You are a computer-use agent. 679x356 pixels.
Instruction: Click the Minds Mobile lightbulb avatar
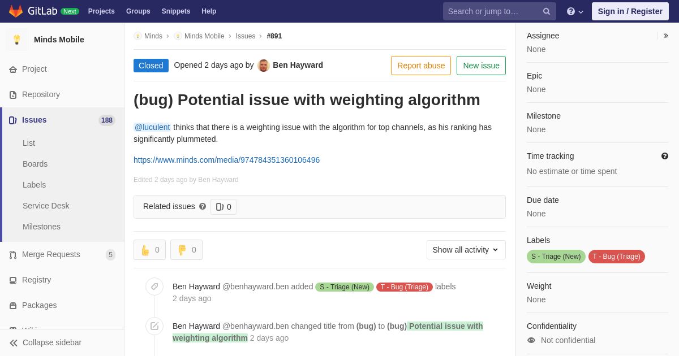(17, 40)
